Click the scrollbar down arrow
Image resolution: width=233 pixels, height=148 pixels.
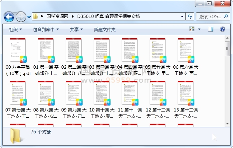pyautogui.click(x=227, y=124)
